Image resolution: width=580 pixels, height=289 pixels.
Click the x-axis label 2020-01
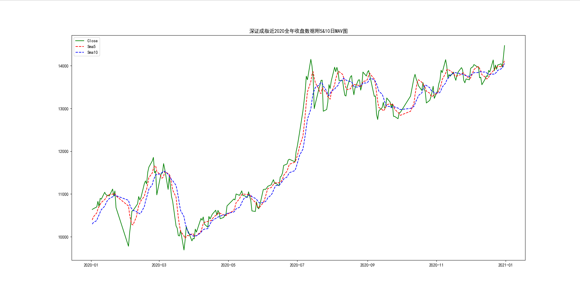(x=91, y=265)
